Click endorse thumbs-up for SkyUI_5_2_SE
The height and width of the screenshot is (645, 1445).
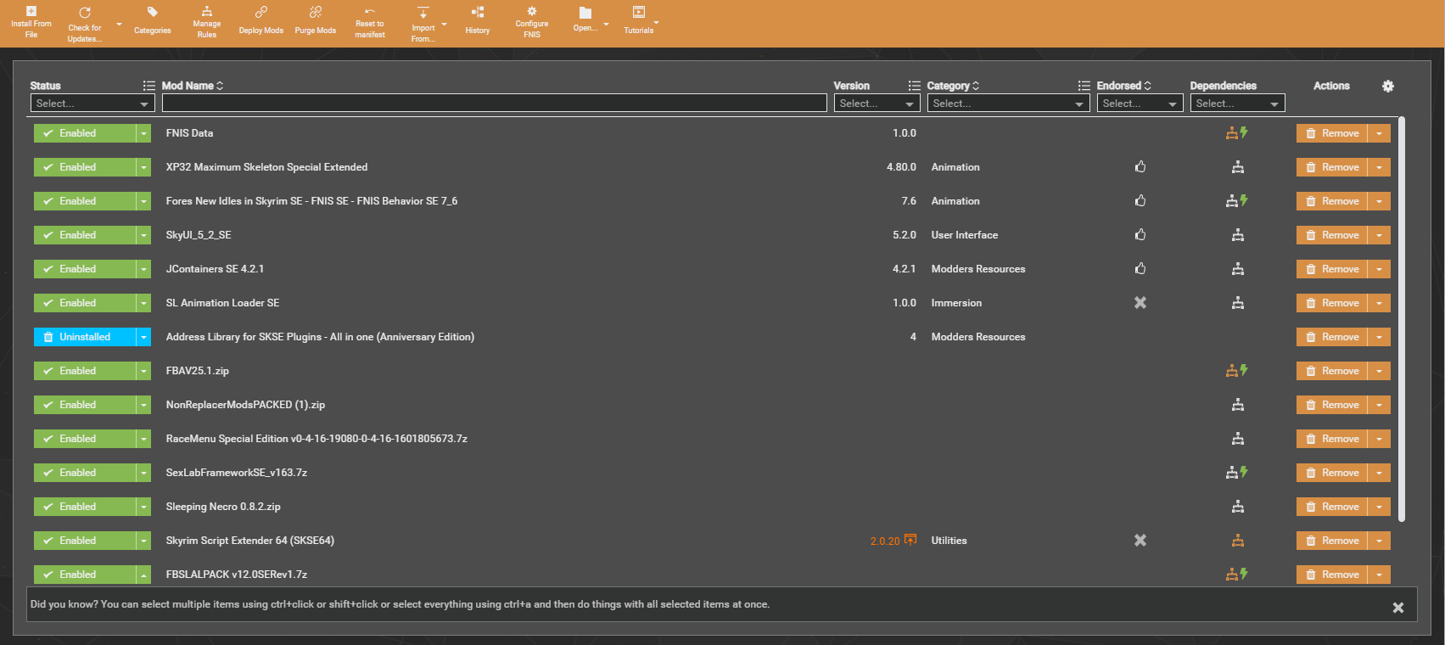[1140, 235]
